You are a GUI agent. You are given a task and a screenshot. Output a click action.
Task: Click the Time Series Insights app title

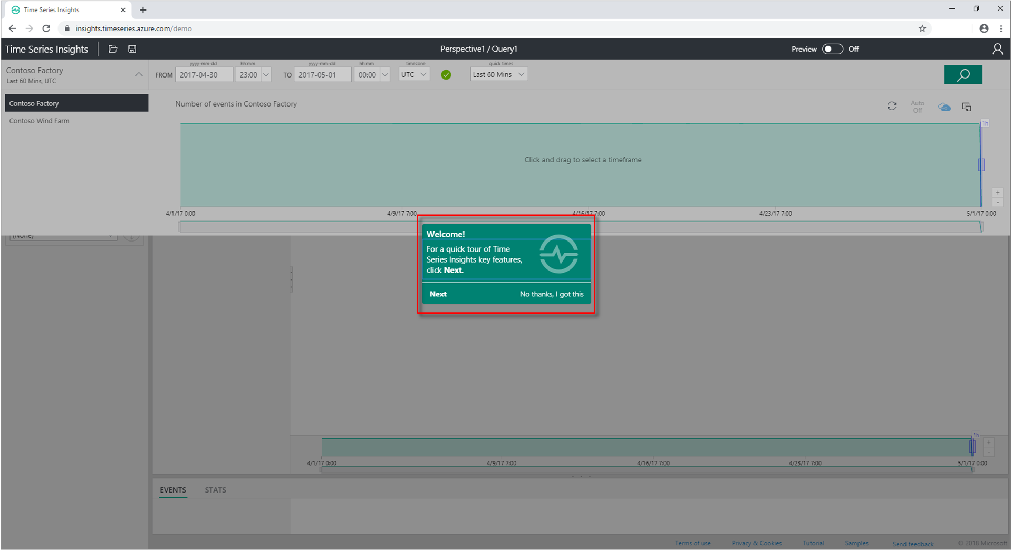pyautogui.click(x=46, y=49)
